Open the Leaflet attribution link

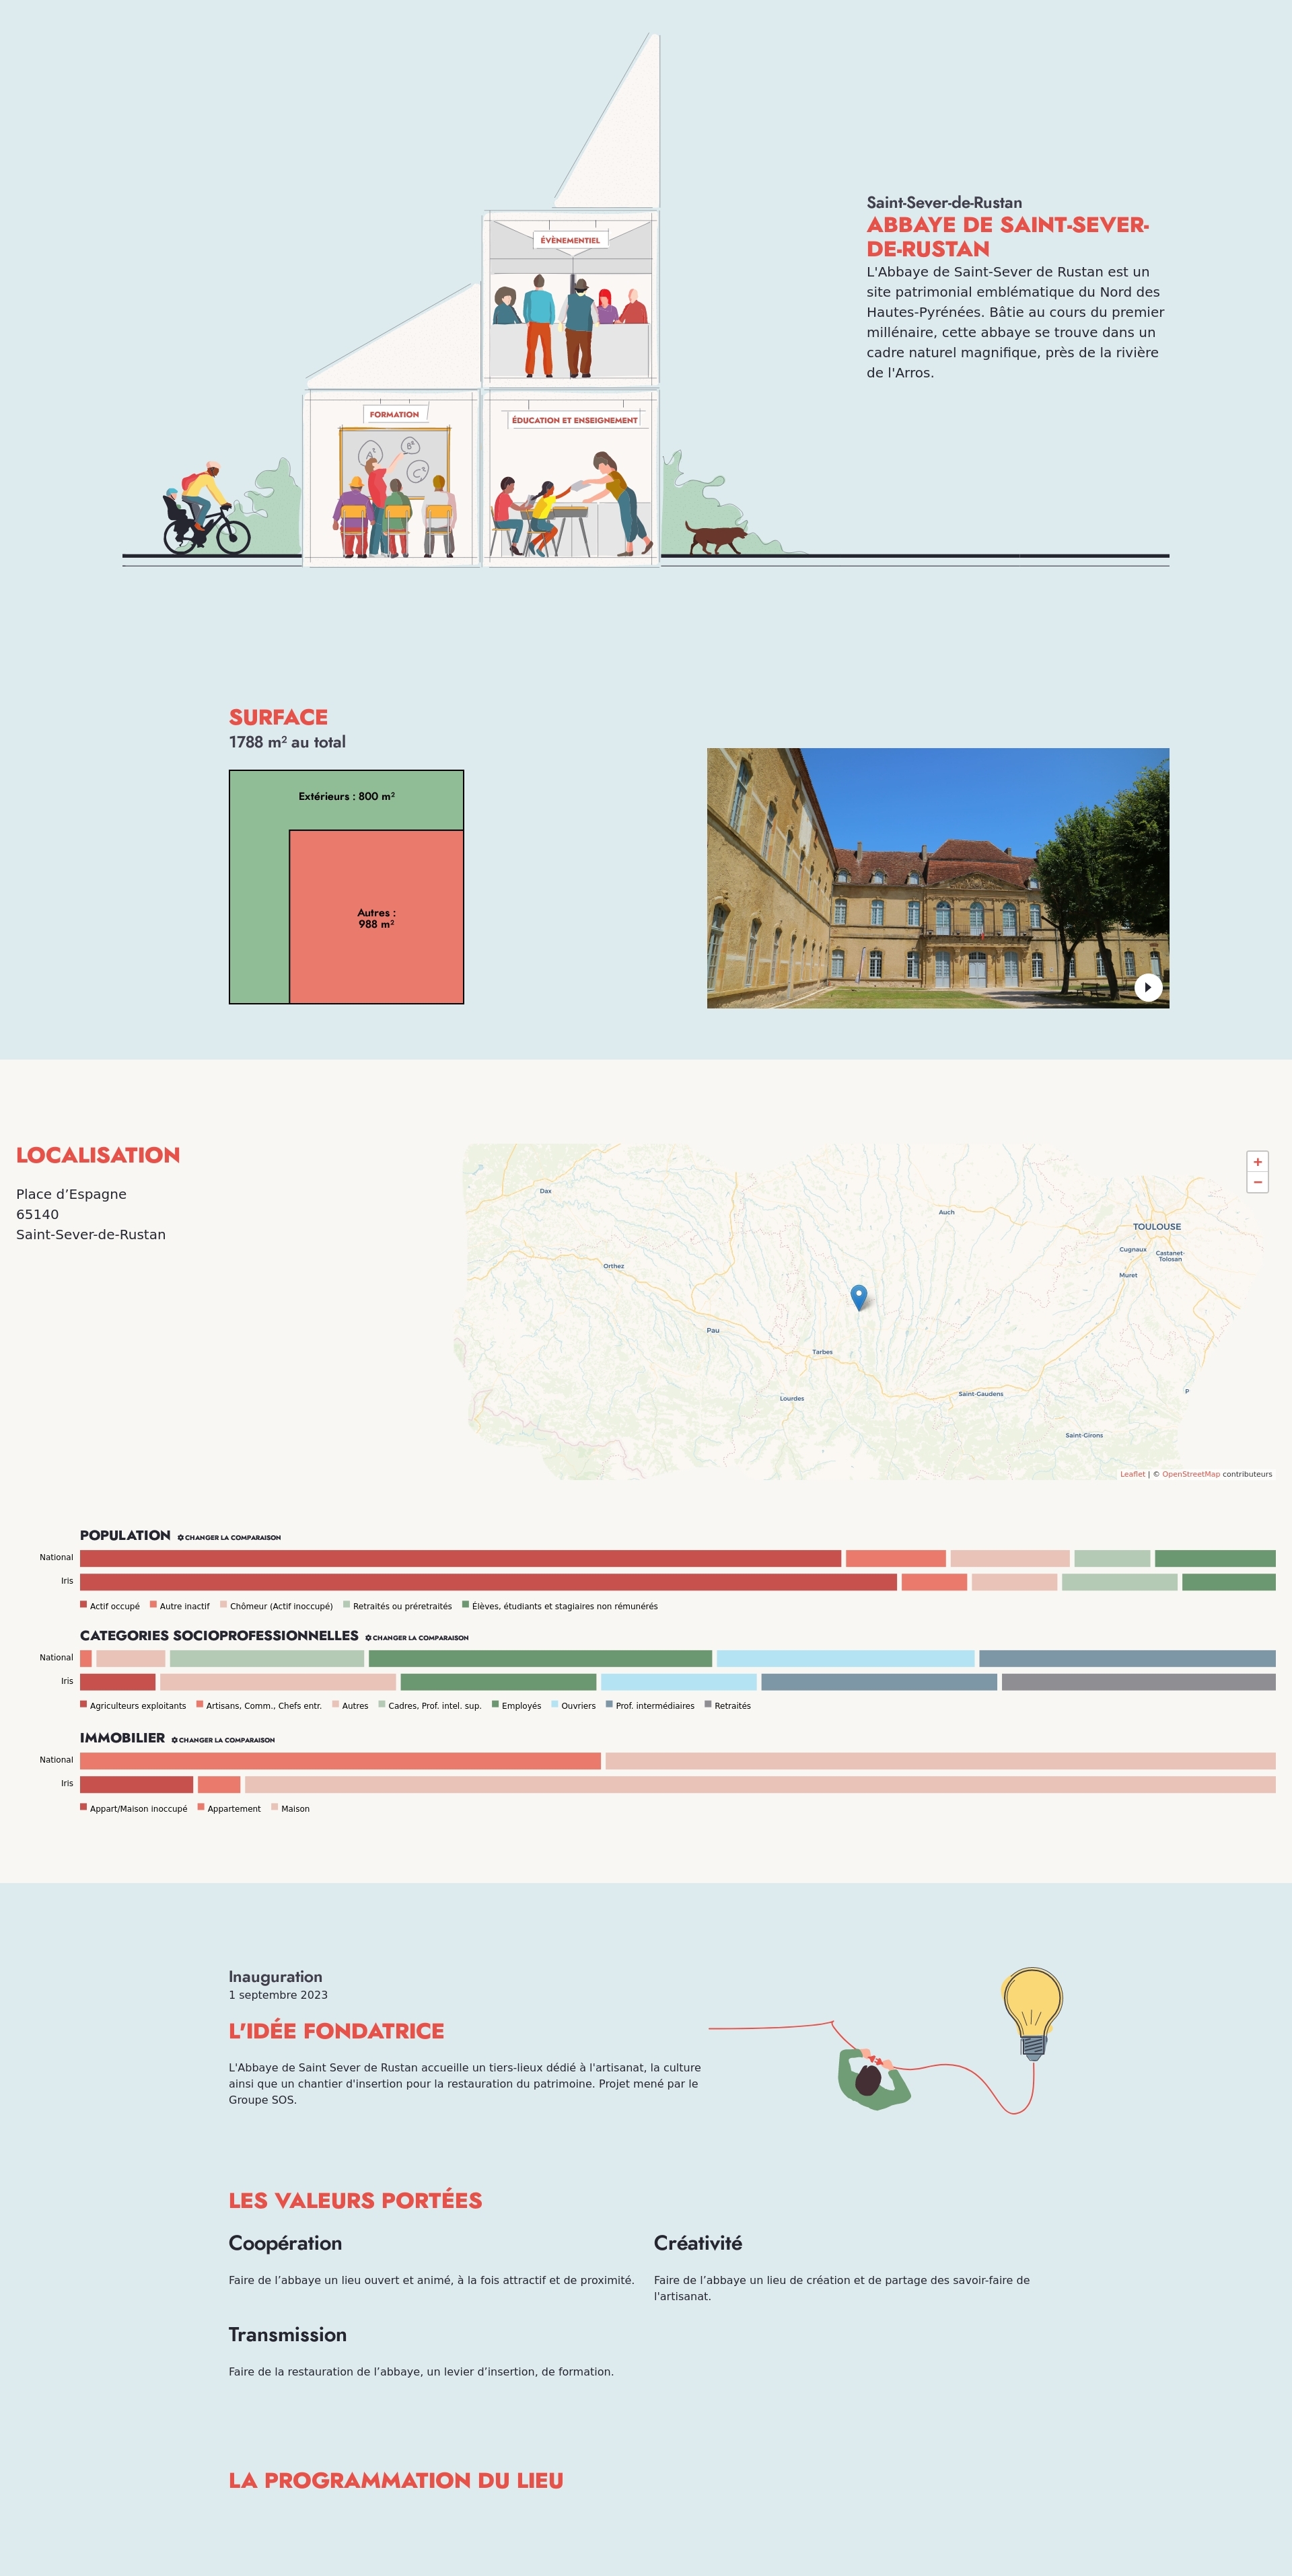[1132, 1474]
